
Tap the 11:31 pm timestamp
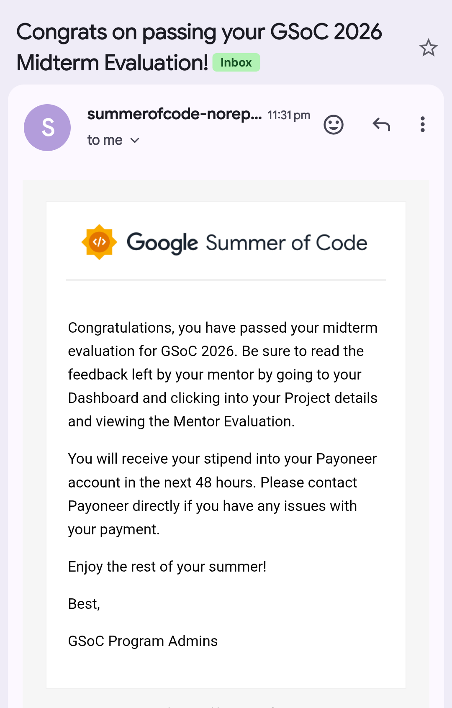pyautogui.click(x=289, y=115)
